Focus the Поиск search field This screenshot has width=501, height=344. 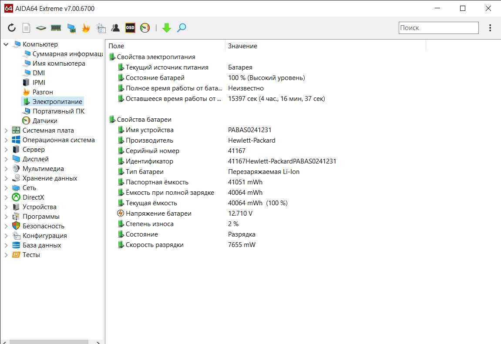click(x=439, y=28)
